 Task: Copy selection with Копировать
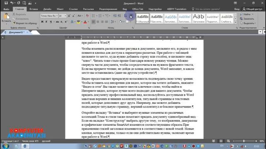click(20, 19)
